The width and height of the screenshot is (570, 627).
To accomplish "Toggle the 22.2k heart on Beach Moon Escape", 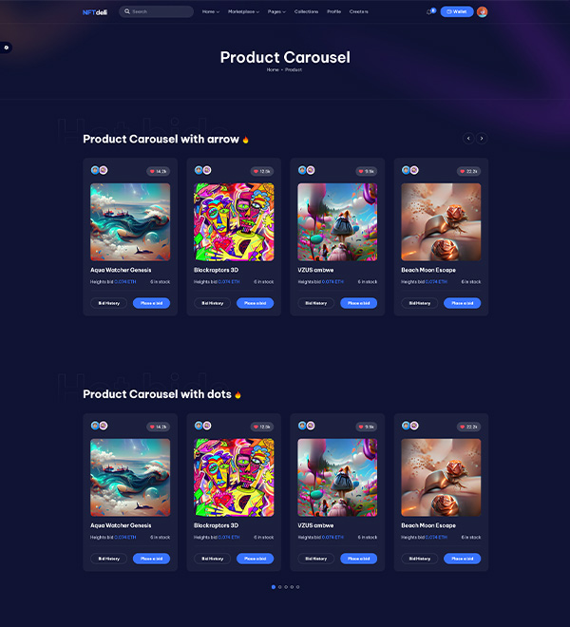I will (468, 171).
